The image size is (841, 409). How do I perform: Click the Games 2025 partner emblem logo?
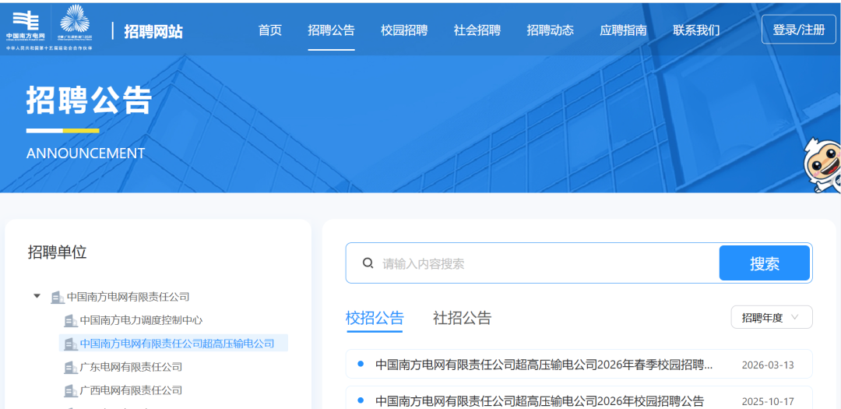75,23
